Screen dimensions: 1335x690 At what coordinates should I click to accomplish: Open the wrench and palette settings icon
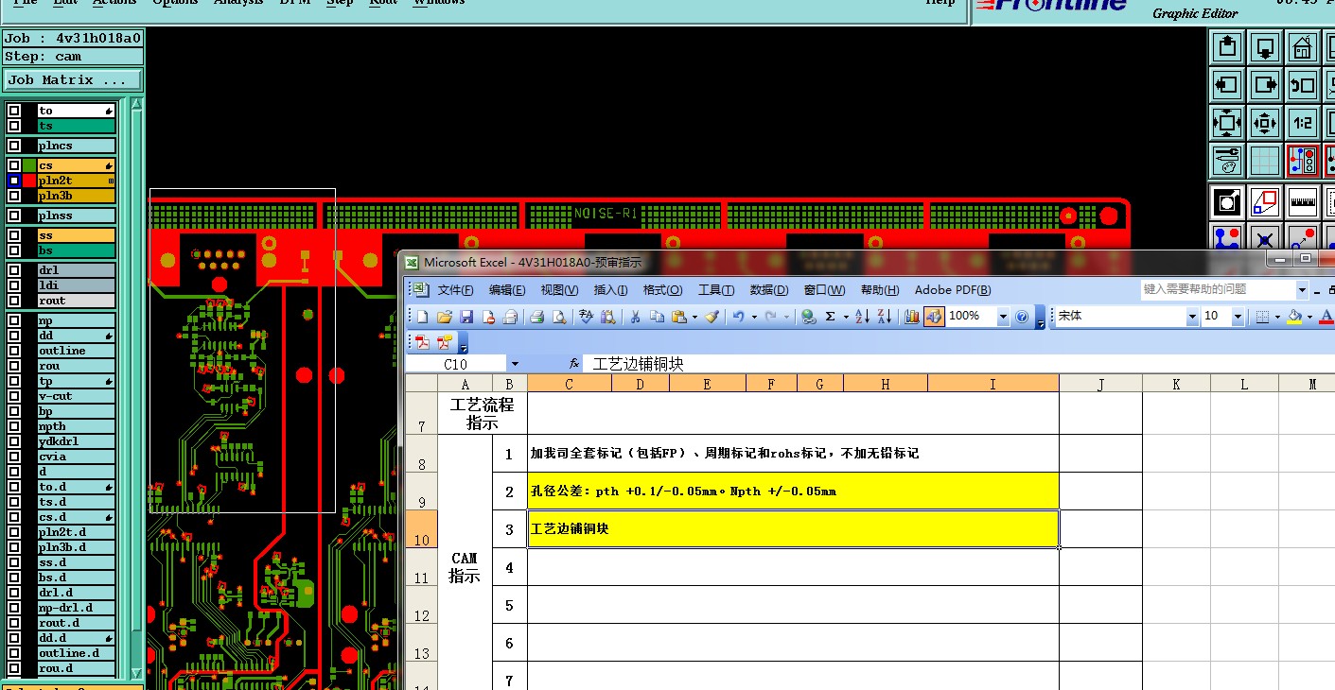(1227, 161)
